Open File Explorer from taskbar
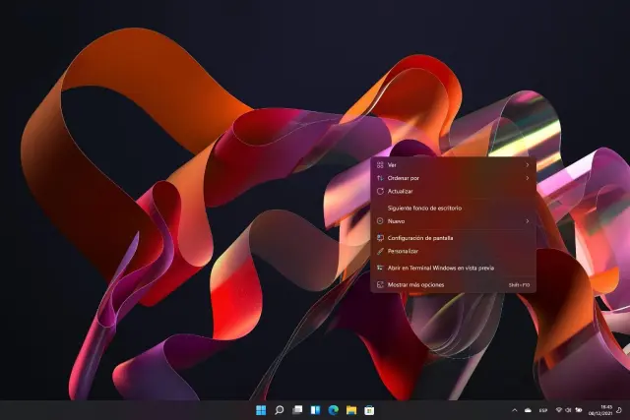The width and height of the screenshot is (630, 420). 350,409
